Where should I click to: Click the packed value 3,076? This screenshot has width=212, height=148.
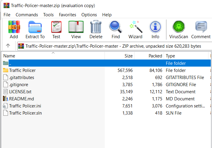click(157, 106)
